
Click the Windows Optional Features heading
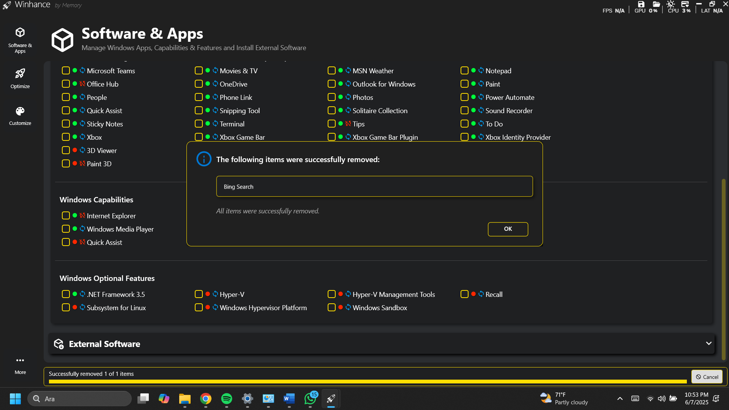tap(107, 278)
